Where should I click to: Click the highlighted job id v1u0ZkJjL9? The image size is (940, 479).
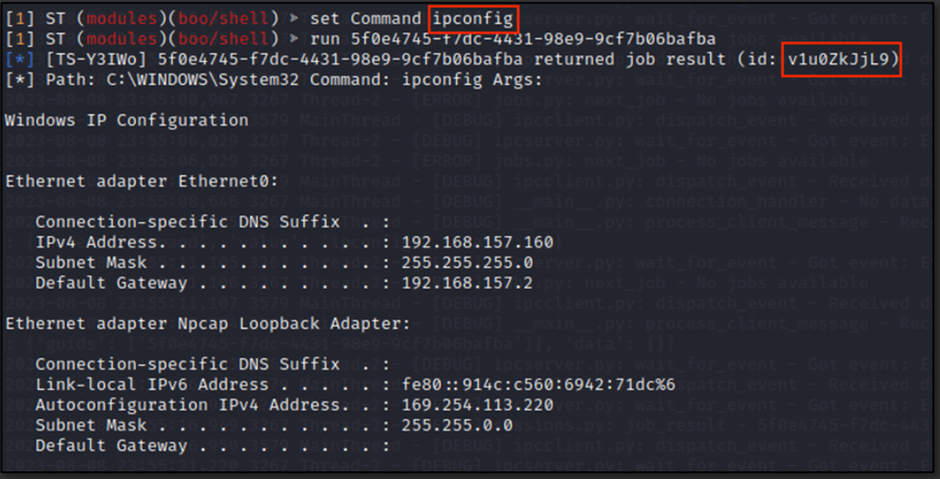click(x=841, y=59)
